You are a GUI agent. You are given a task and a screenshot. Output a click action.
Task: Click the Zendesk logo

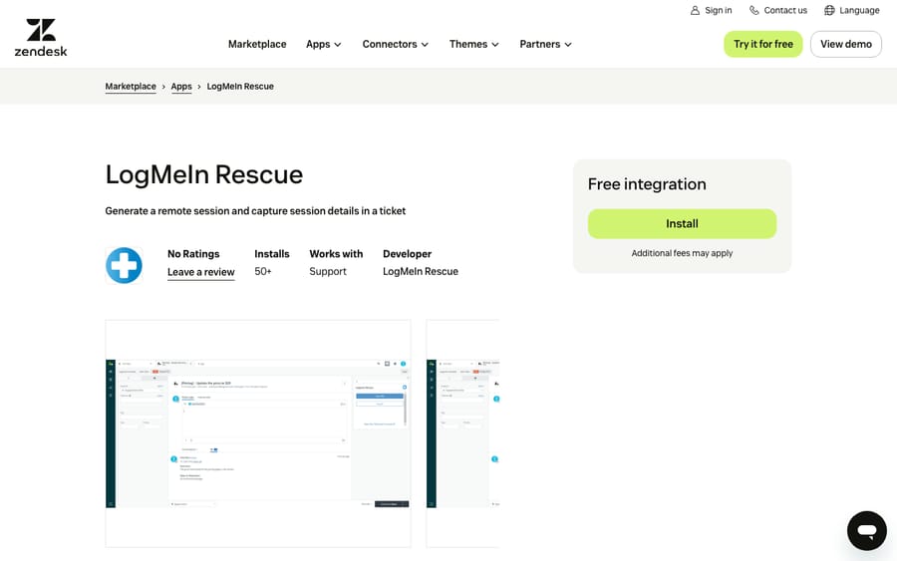tap(41, 38)
